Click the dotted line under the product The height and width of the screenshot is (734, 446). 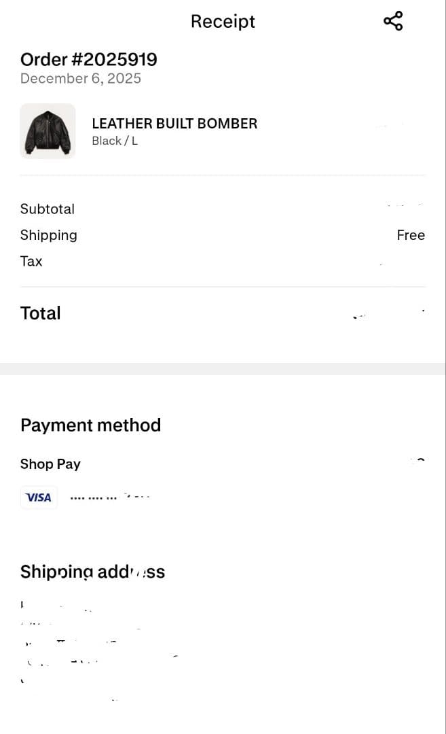pos(223,175)
